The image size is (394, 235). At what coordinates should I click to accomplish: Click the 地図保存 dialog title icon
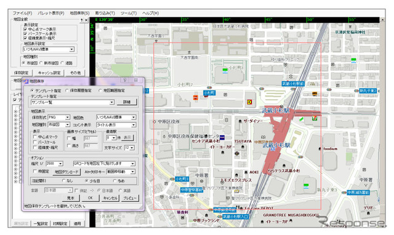tap(26, 81)
